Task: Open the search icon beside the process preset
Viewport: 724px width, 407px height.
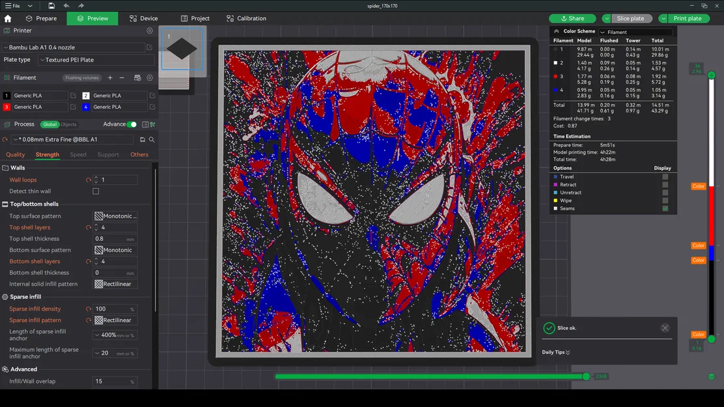Action: pos(150,139)
